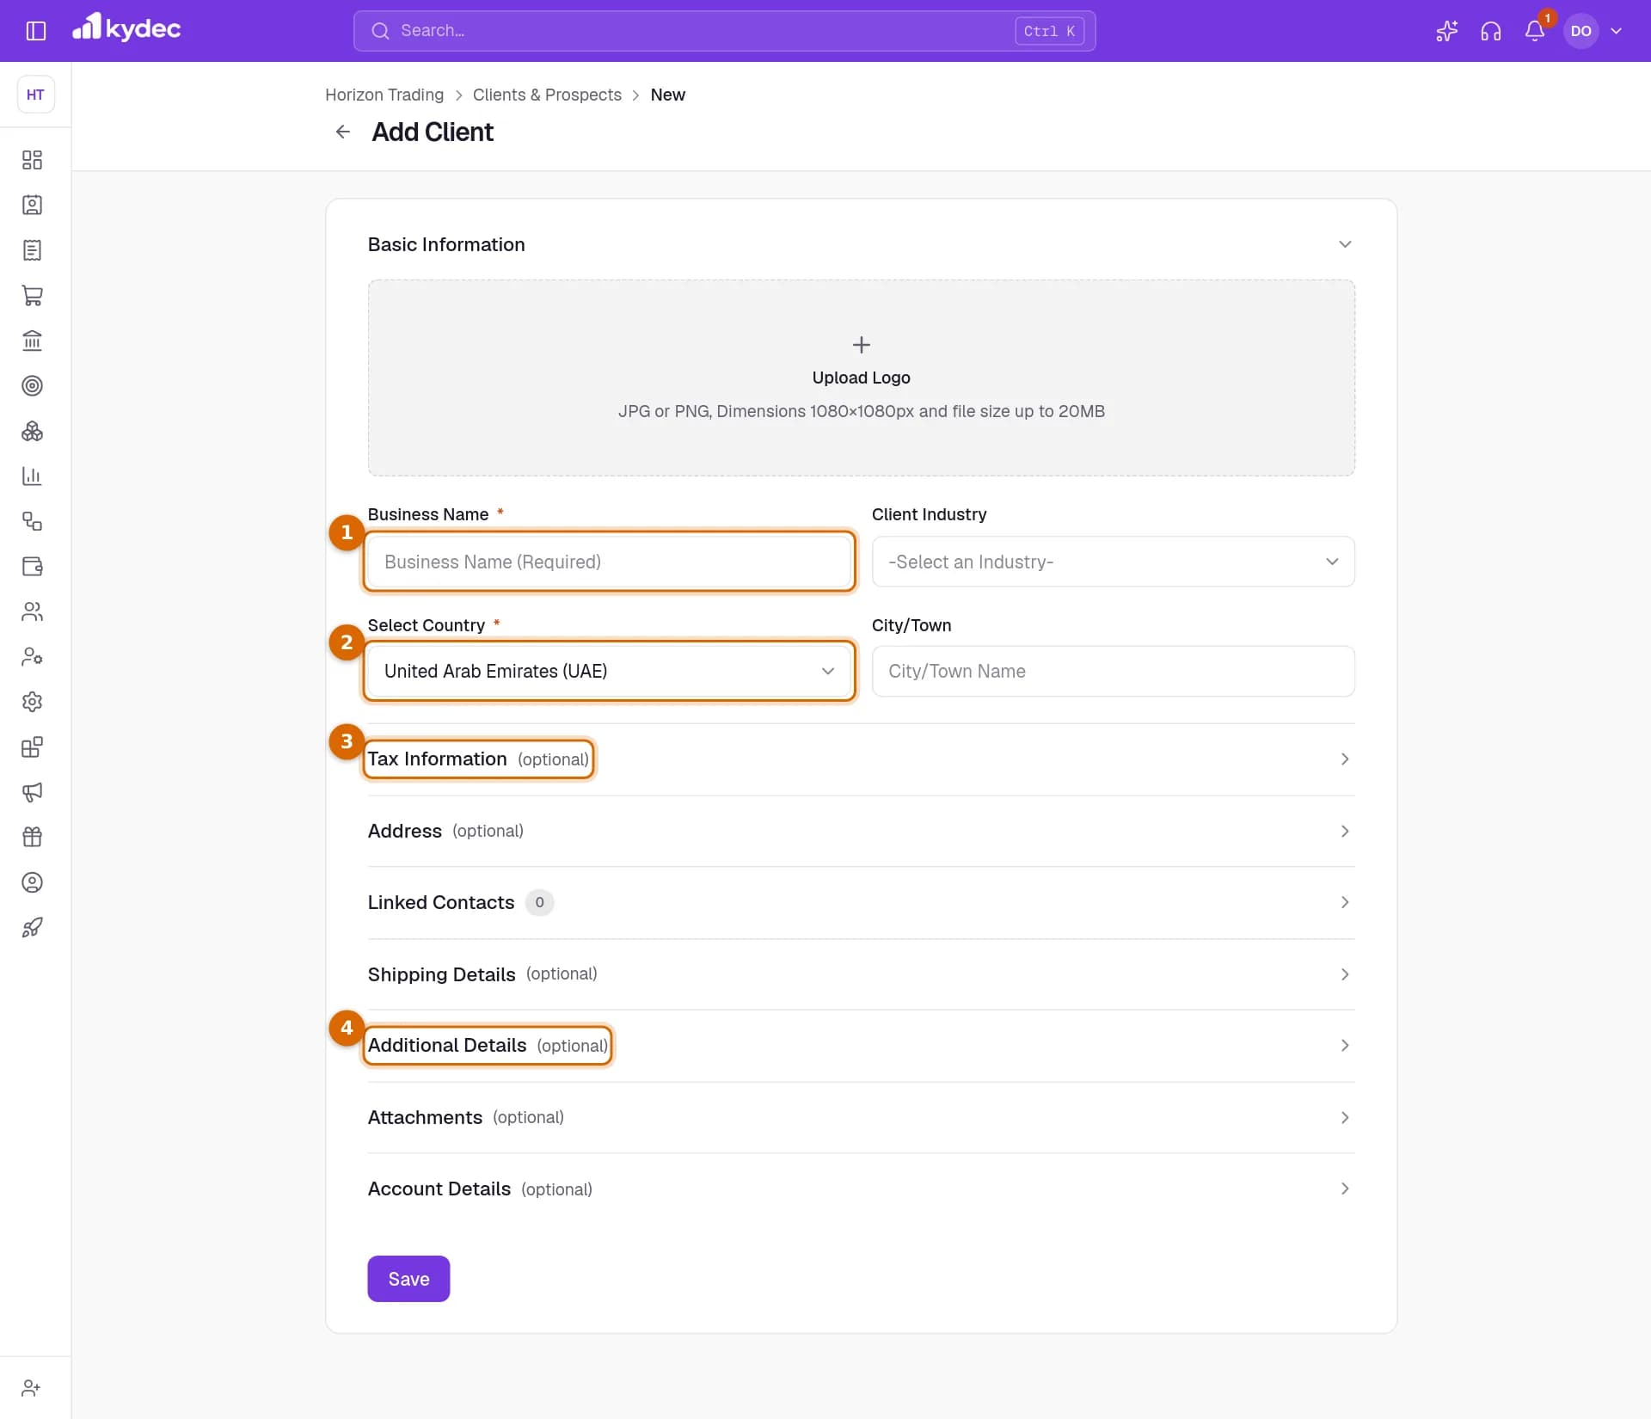Go to Horizon Trading breadcrumb

tap(384, 95)
